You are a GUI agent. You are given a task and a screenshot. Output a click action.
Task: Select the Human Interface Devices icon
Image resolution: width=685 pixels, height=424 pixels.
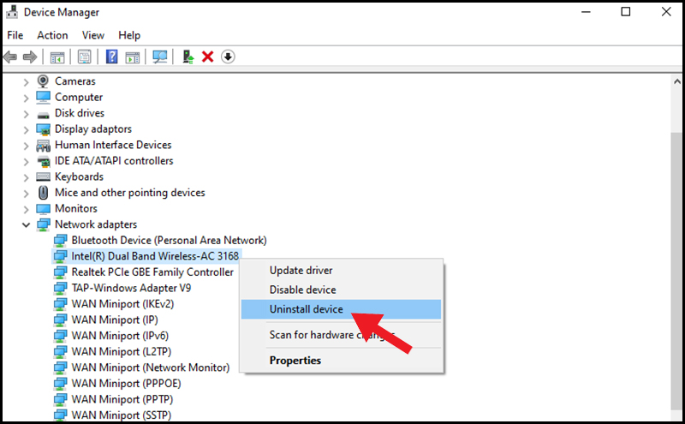coord(43,145)
